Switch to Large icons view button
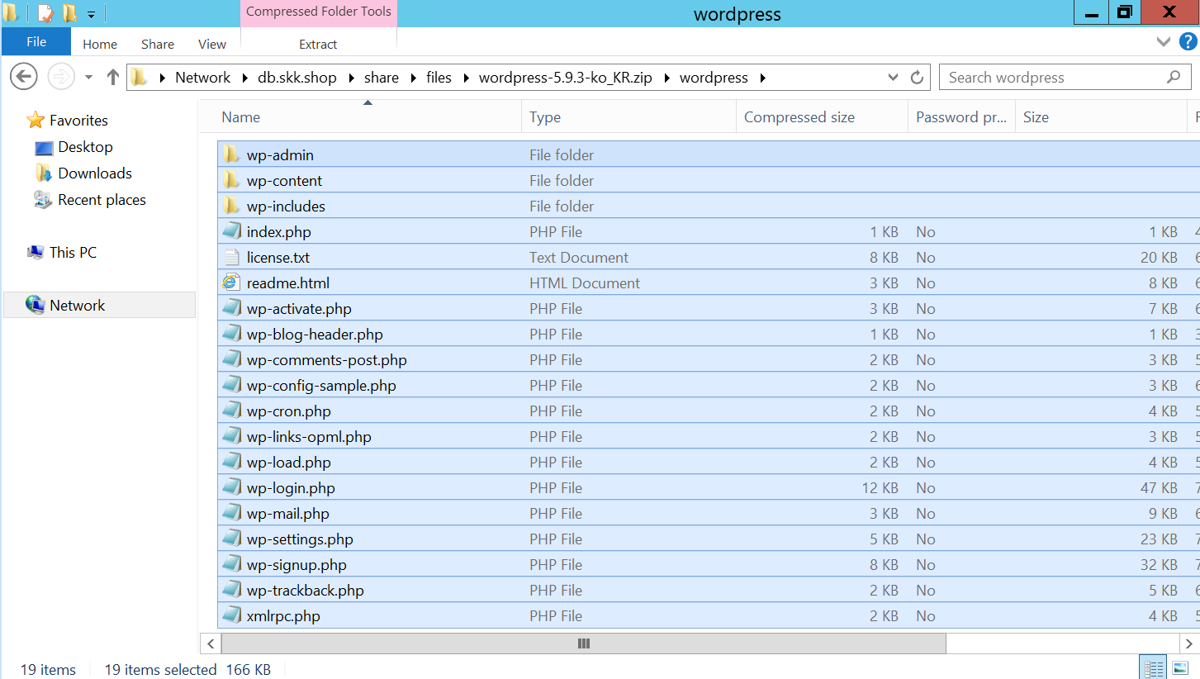This screenshot has height=679, width=1200. click(x=1180, y=668)
